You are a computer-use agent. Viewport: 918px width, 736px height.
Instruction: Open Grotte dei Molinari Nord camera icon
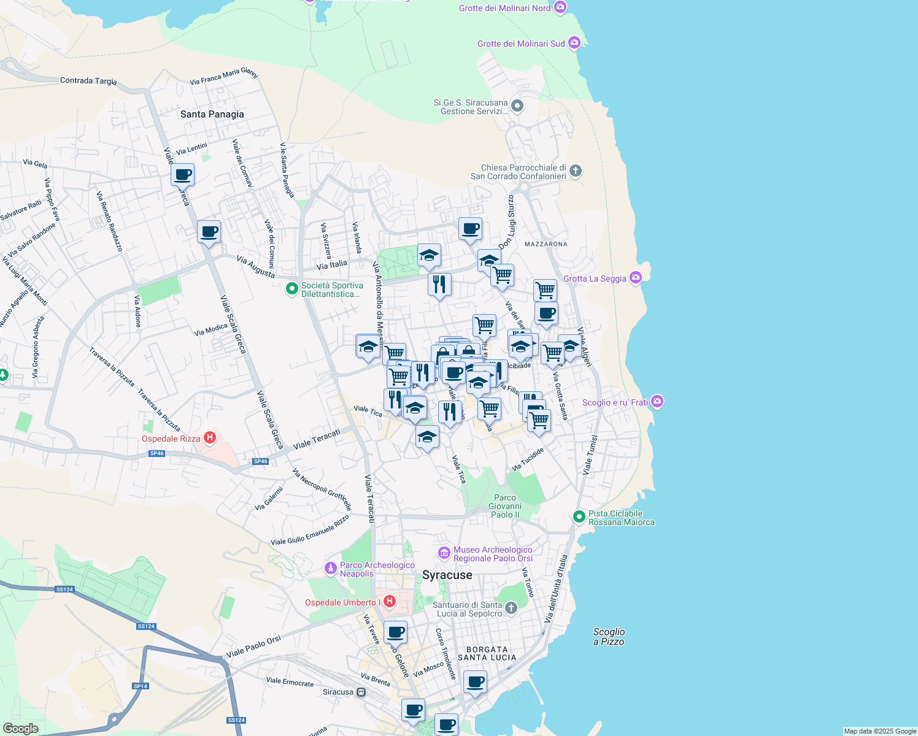click(x=560, y=7)
